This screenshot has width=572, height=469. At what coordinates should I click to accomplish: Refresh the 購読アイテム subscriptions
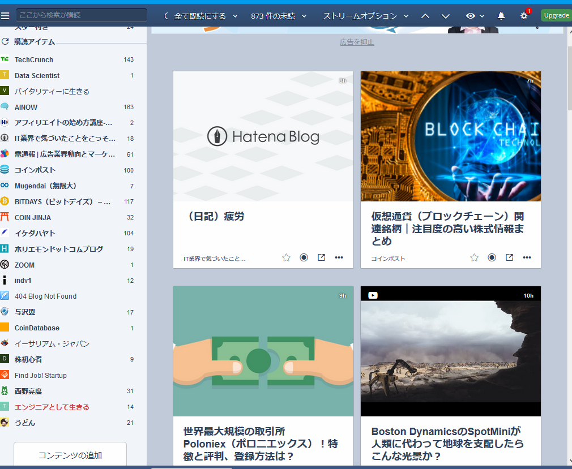(5, 41)
